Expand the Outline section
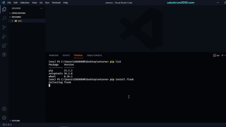 tap(16, 121)
